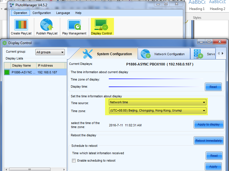Select the P1886-ASYNC display row

pyautogui.click(x=34, y=72)
